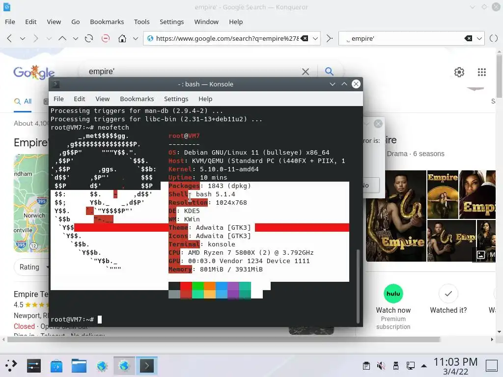Click the purple color block in neofetch
The width and height of the screenshot is (503, 377).
tap(233, 286)
